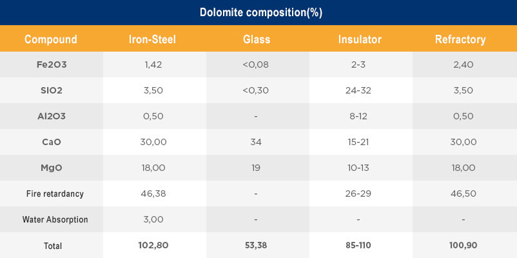The image size is (517, 258).
Task: Click the Glass CaO value 34
Action: (256, 142)
